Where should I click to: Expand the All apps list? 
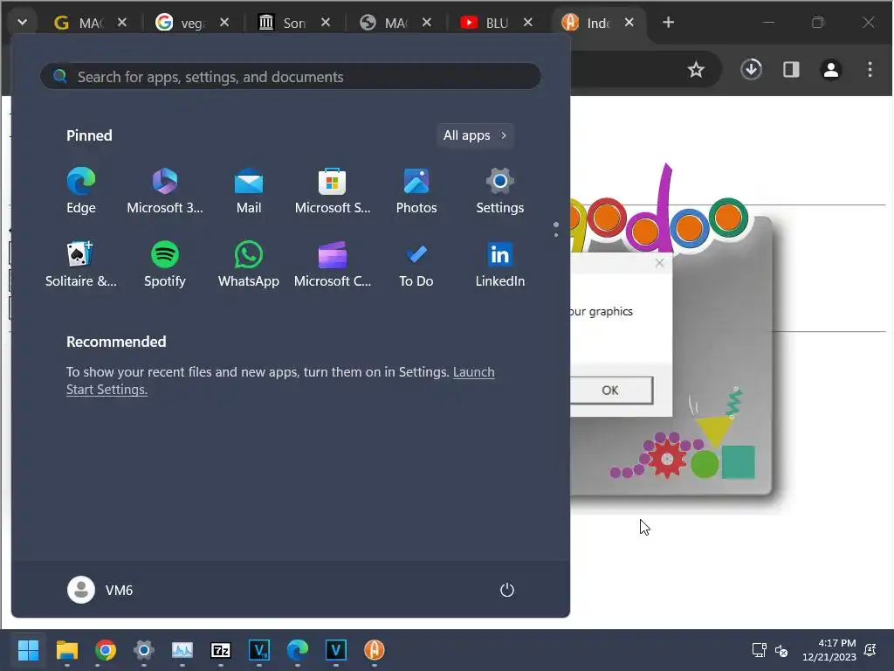point(475,135)
